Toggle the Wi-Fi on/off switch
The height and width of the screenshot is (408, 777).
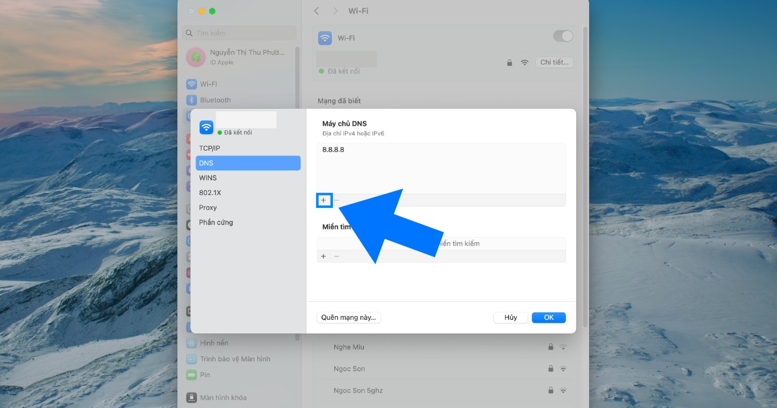(563, 36)
